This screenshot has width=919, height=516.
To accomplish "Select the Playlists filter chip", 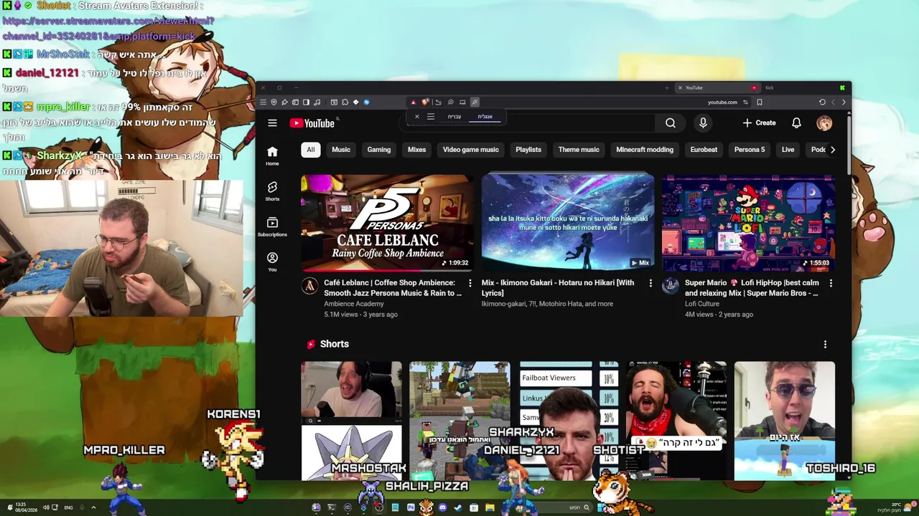I will coord(528,150).
